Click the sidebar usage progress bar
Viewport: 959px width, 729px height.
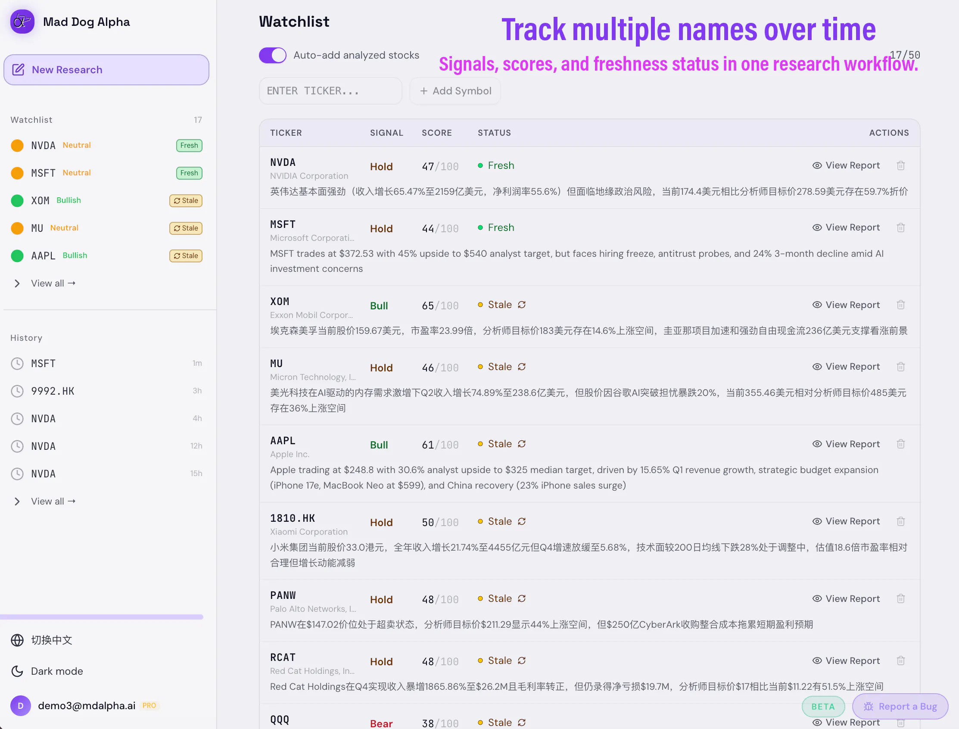102,617
